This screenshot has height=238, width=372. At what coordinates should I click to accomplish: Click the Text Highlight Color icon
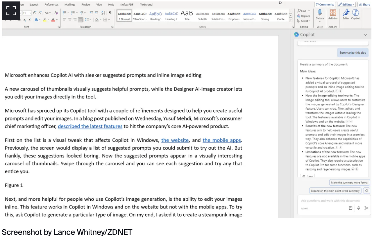pyautogui.click(x=45, y=19)
